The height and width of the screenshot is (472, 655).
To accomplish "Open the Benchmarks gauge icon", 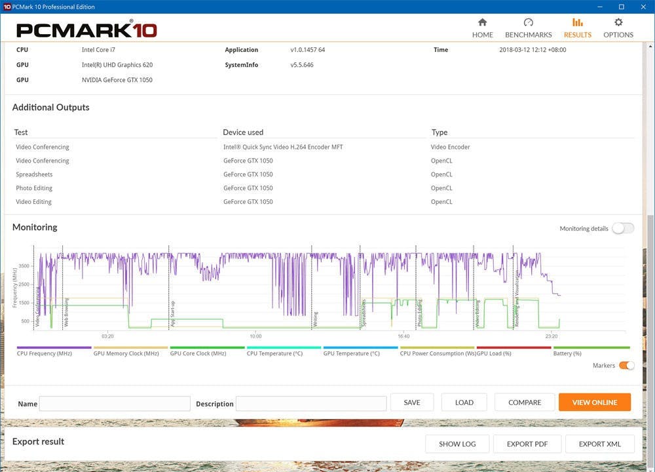I will [529, 22].
